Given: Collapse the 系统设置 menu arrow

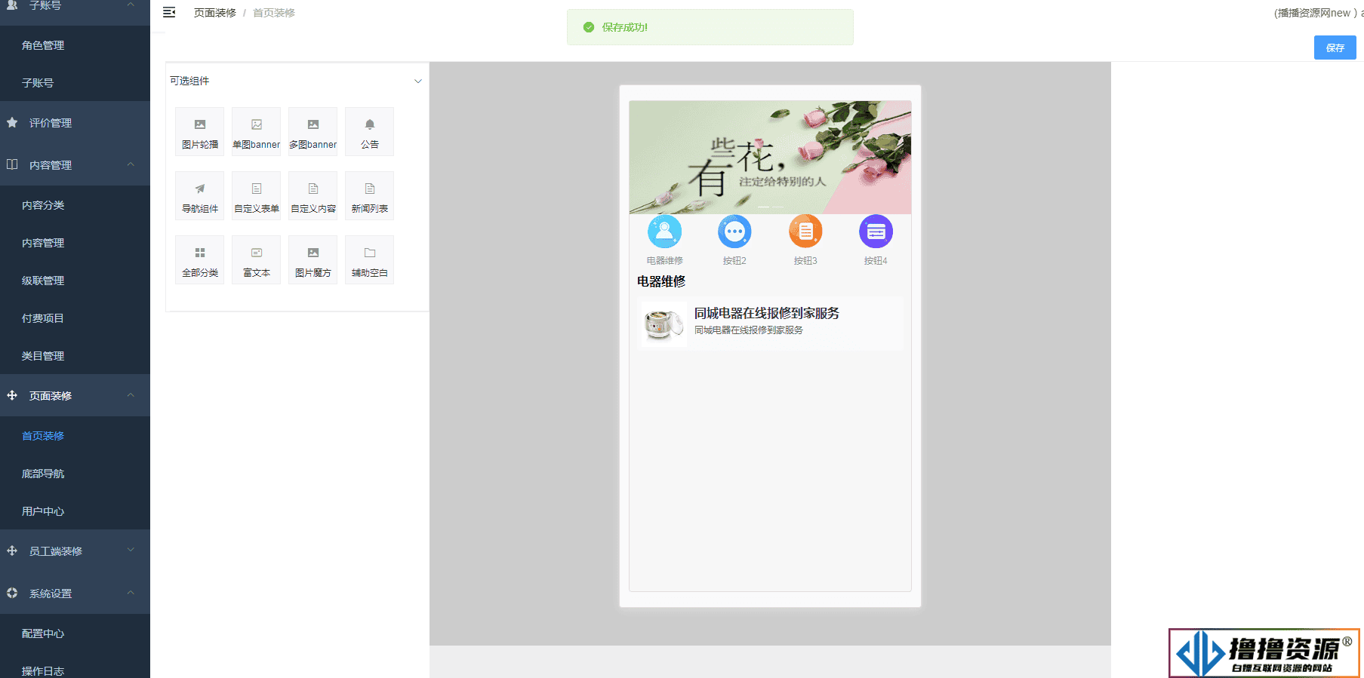Looking at the screenshot, I should tap(131, 593).
